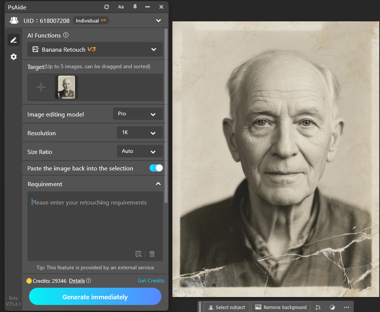Image resolution: width=380 pixels, height=312 pixels.
Task: Click the user account group icon
Action: (13, 21)
